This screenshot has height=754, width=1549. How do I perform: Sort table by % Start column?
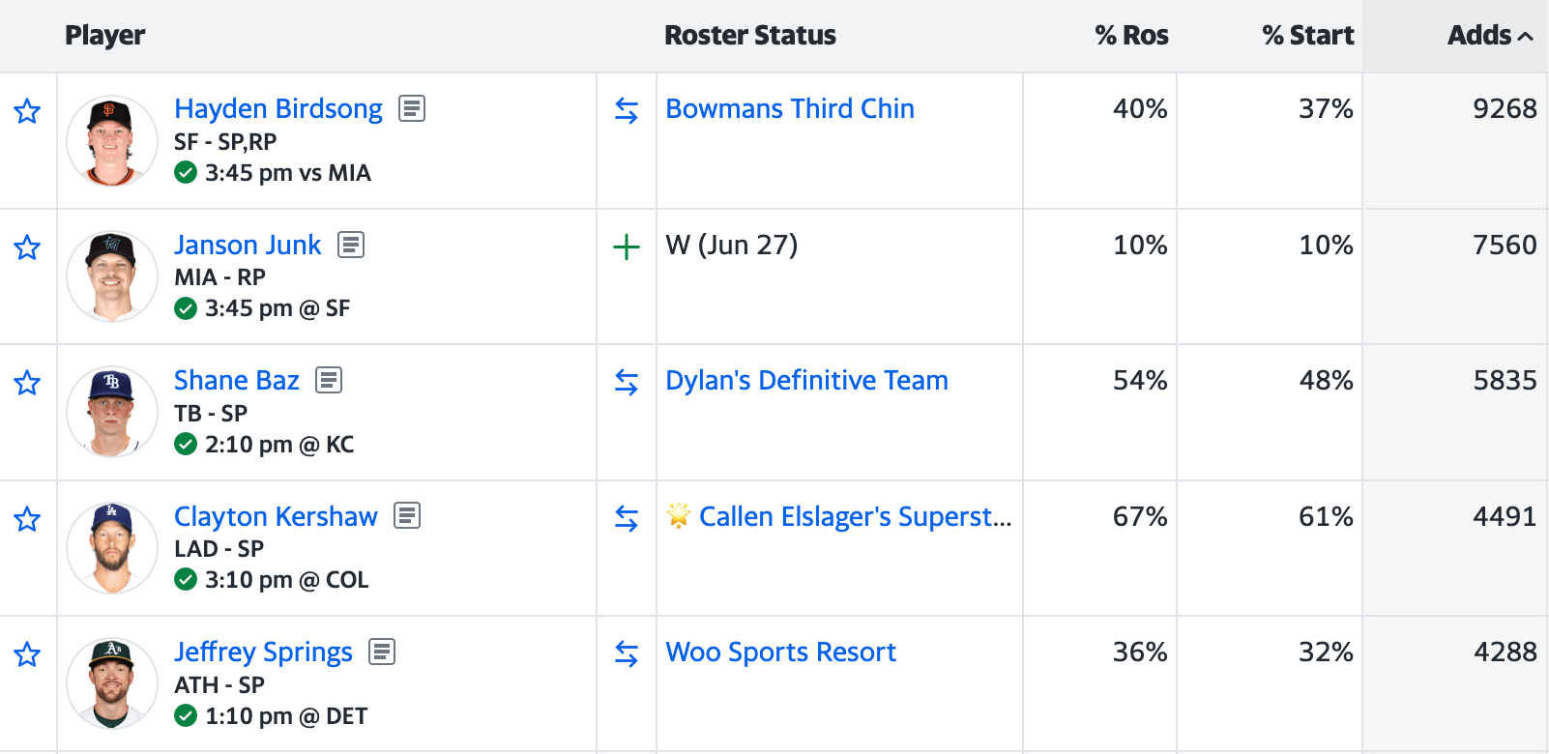click(x=1307, y=36)
